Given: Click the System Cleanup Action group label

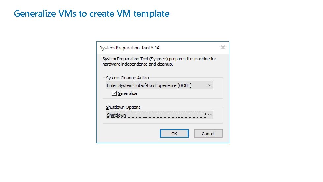Looking at the screenshot, I should [127, 78].
